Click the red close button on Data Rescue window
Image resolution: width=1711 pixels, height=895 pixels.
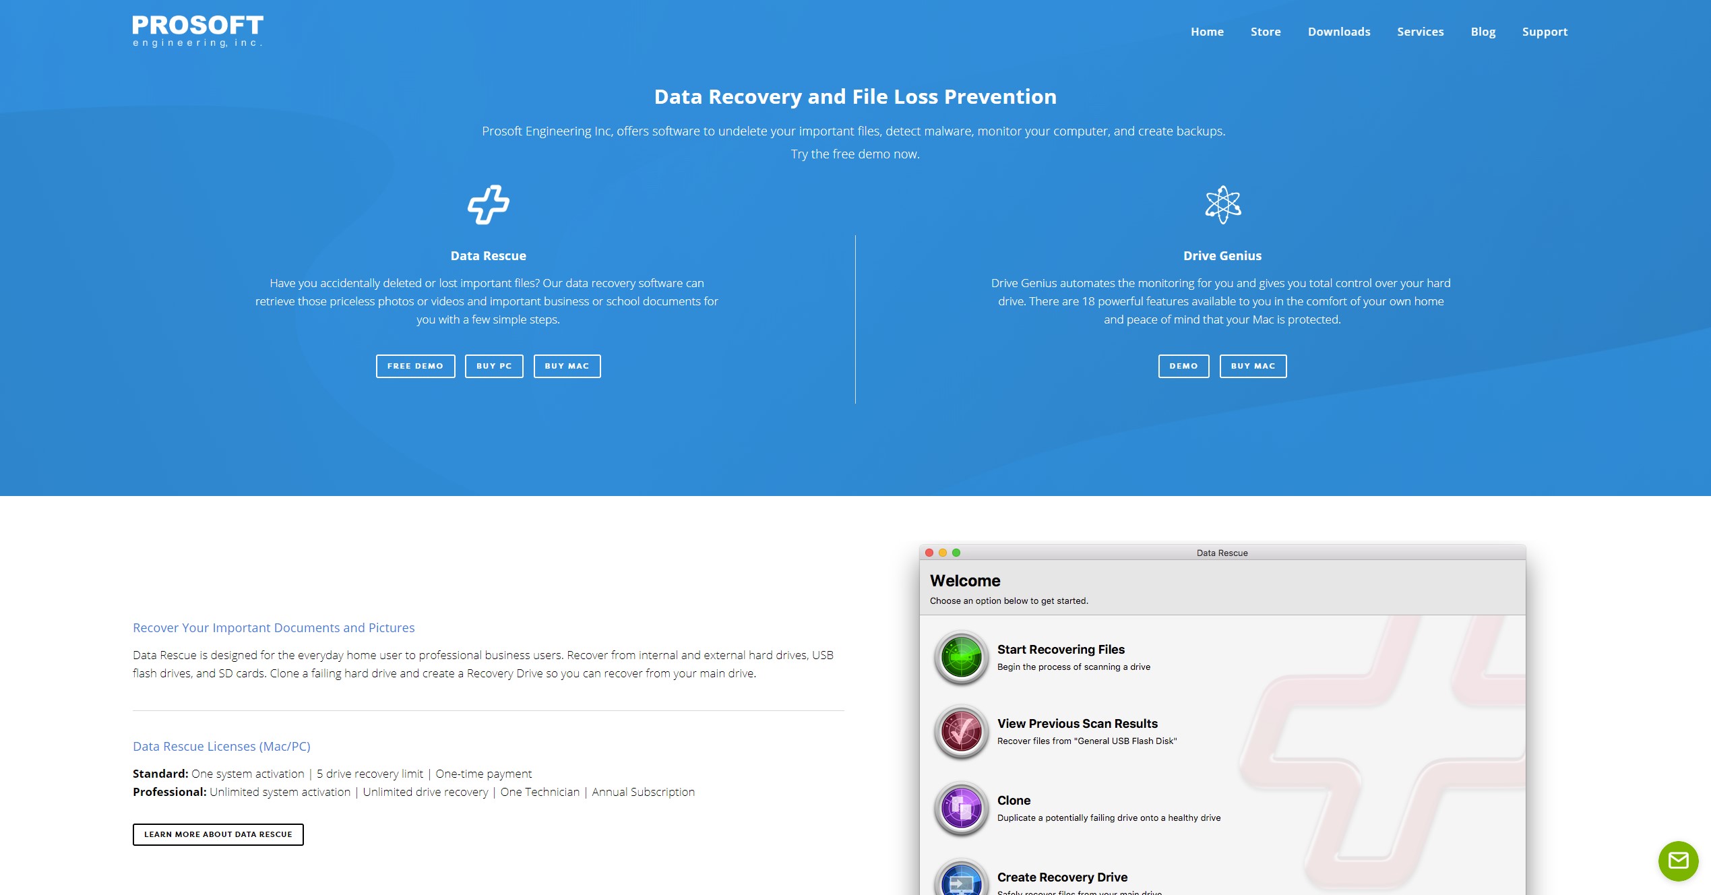click(x=928, y=553)
